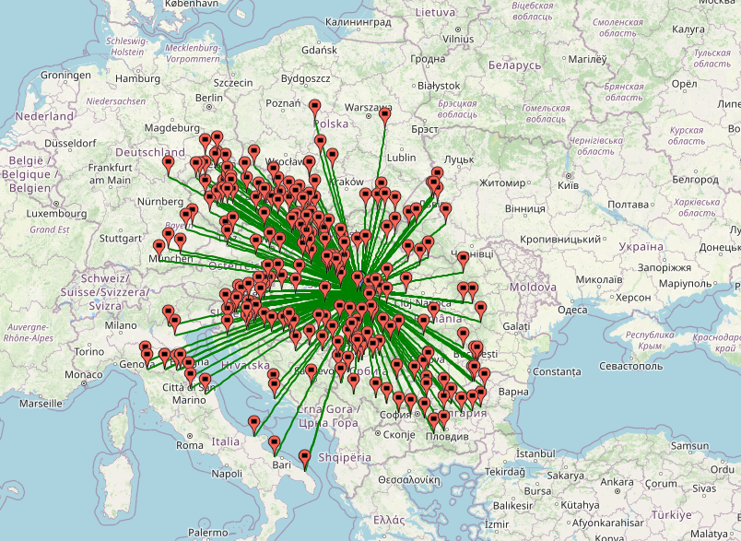
Task: Click the marker right of the Wrocław label
Action: [309, 164]
